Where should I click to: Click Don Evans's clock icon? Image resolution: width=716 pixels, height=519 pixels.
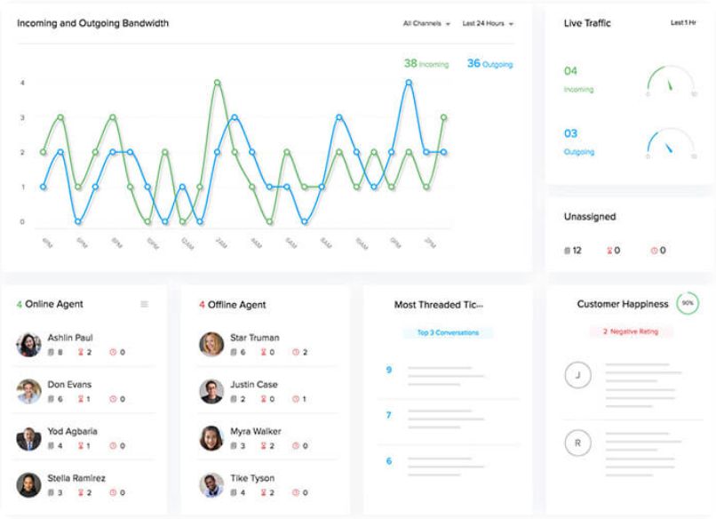[x=113, y=399]
